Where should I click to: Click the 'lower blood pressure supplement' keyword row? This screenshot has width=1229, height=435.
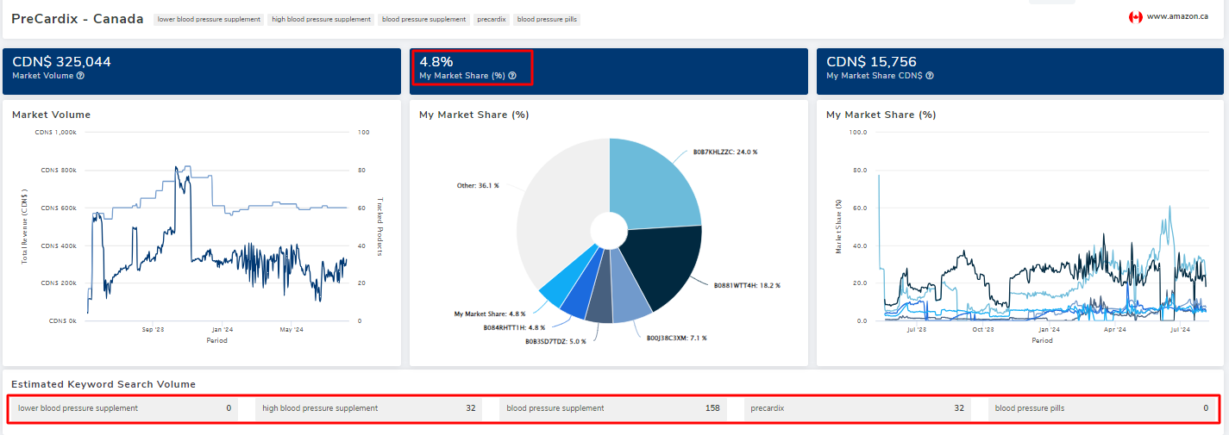(x=124, y=408)
